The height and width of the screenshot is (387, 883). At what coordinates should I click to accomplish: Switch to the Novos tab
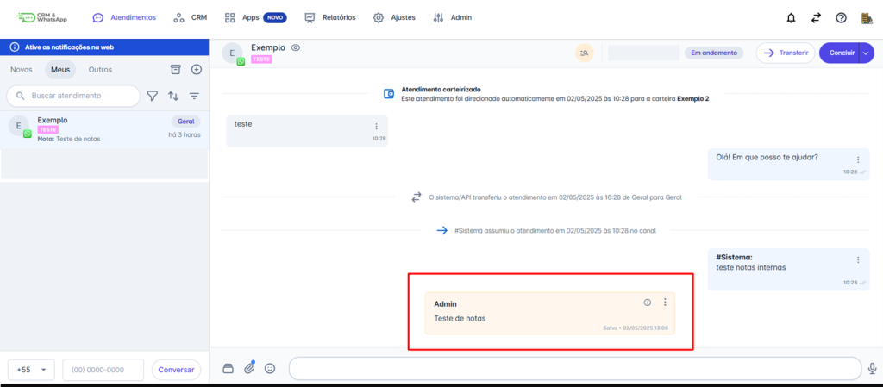[22, 70]
